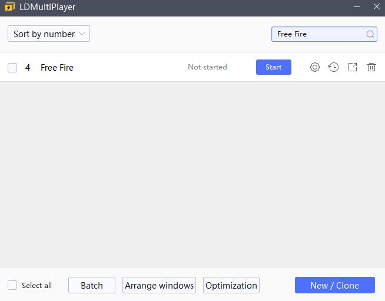Click the search magnifier icon
This screenshot has width=385, height=301.
coord(370,34)
